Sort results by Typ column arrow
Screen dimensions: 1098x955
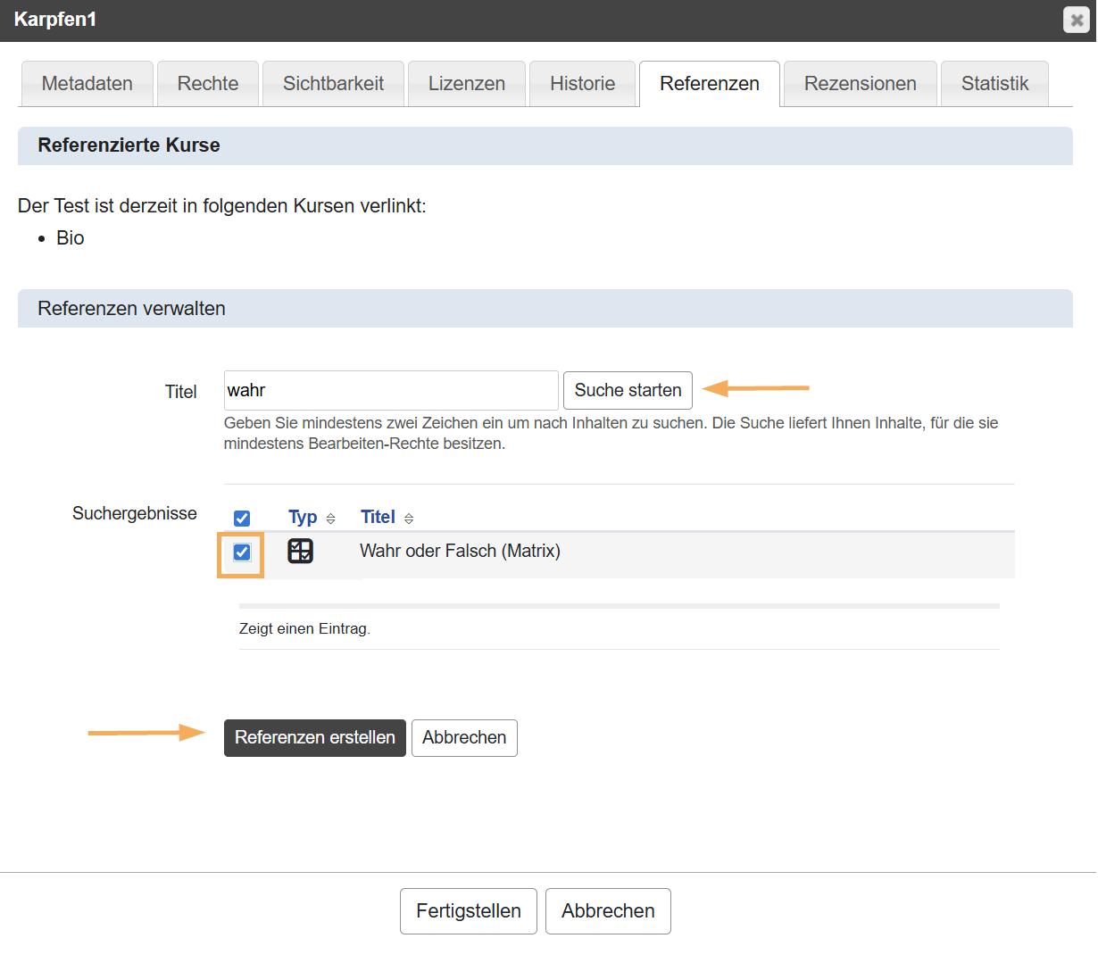[331, 519]
